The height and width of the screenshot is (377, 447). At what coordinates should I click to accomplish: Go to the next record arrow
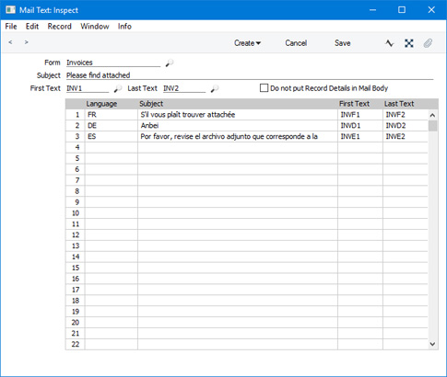pos(27,42)
